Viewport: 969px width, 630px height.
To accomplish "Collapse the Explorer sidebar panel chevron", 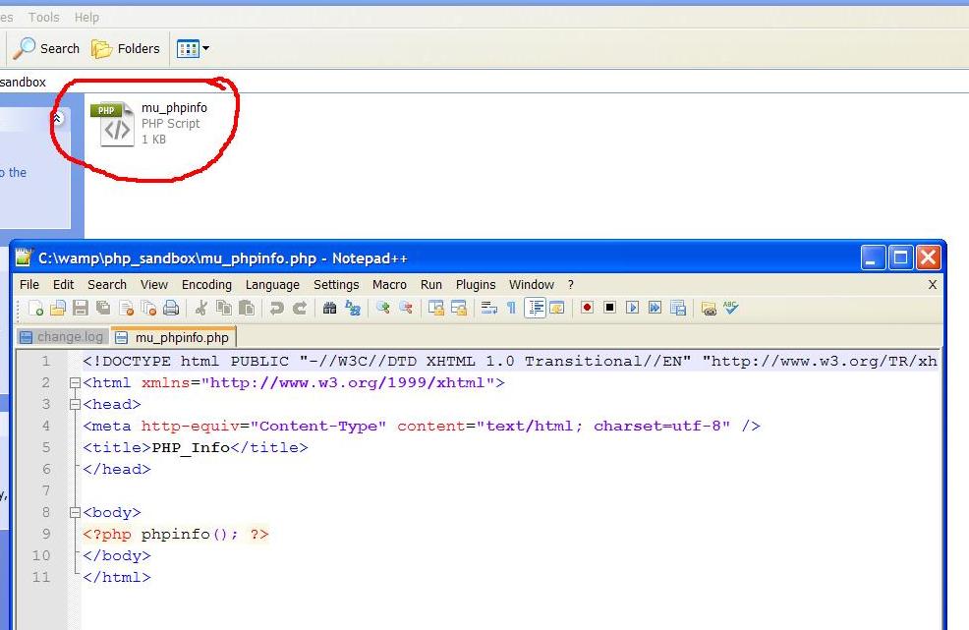I will point(58,116).
